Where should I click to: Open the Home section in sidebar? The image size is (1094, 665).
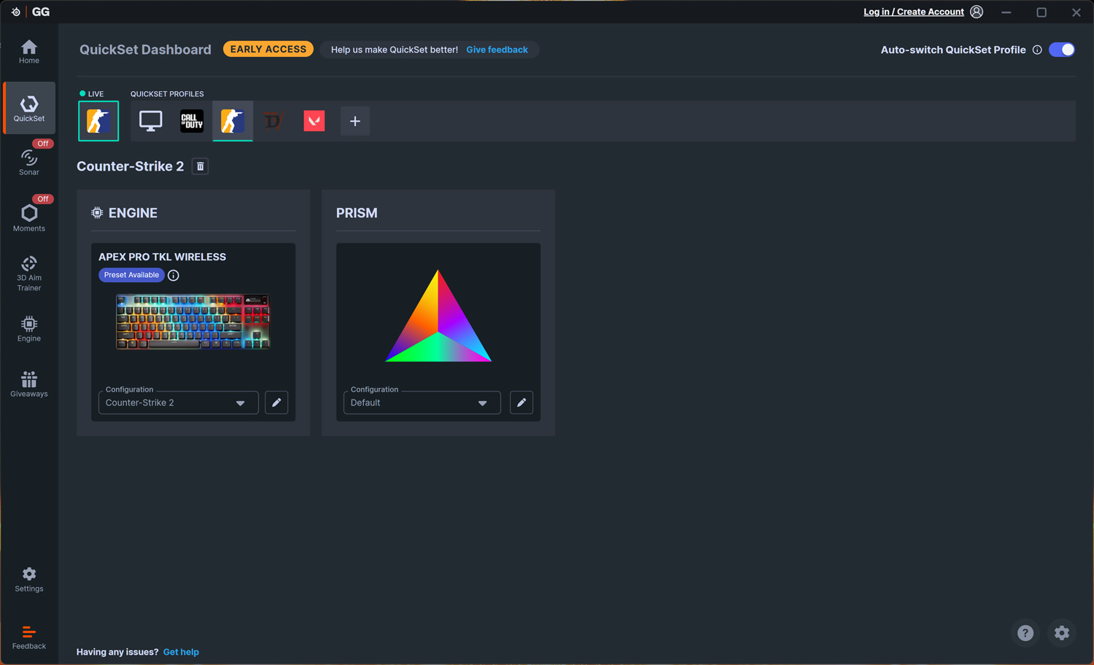click(x=29, y=52)
